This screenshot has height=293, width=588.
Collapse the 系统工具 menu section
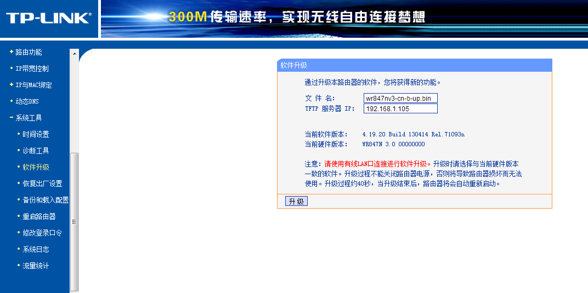(29, 118)
